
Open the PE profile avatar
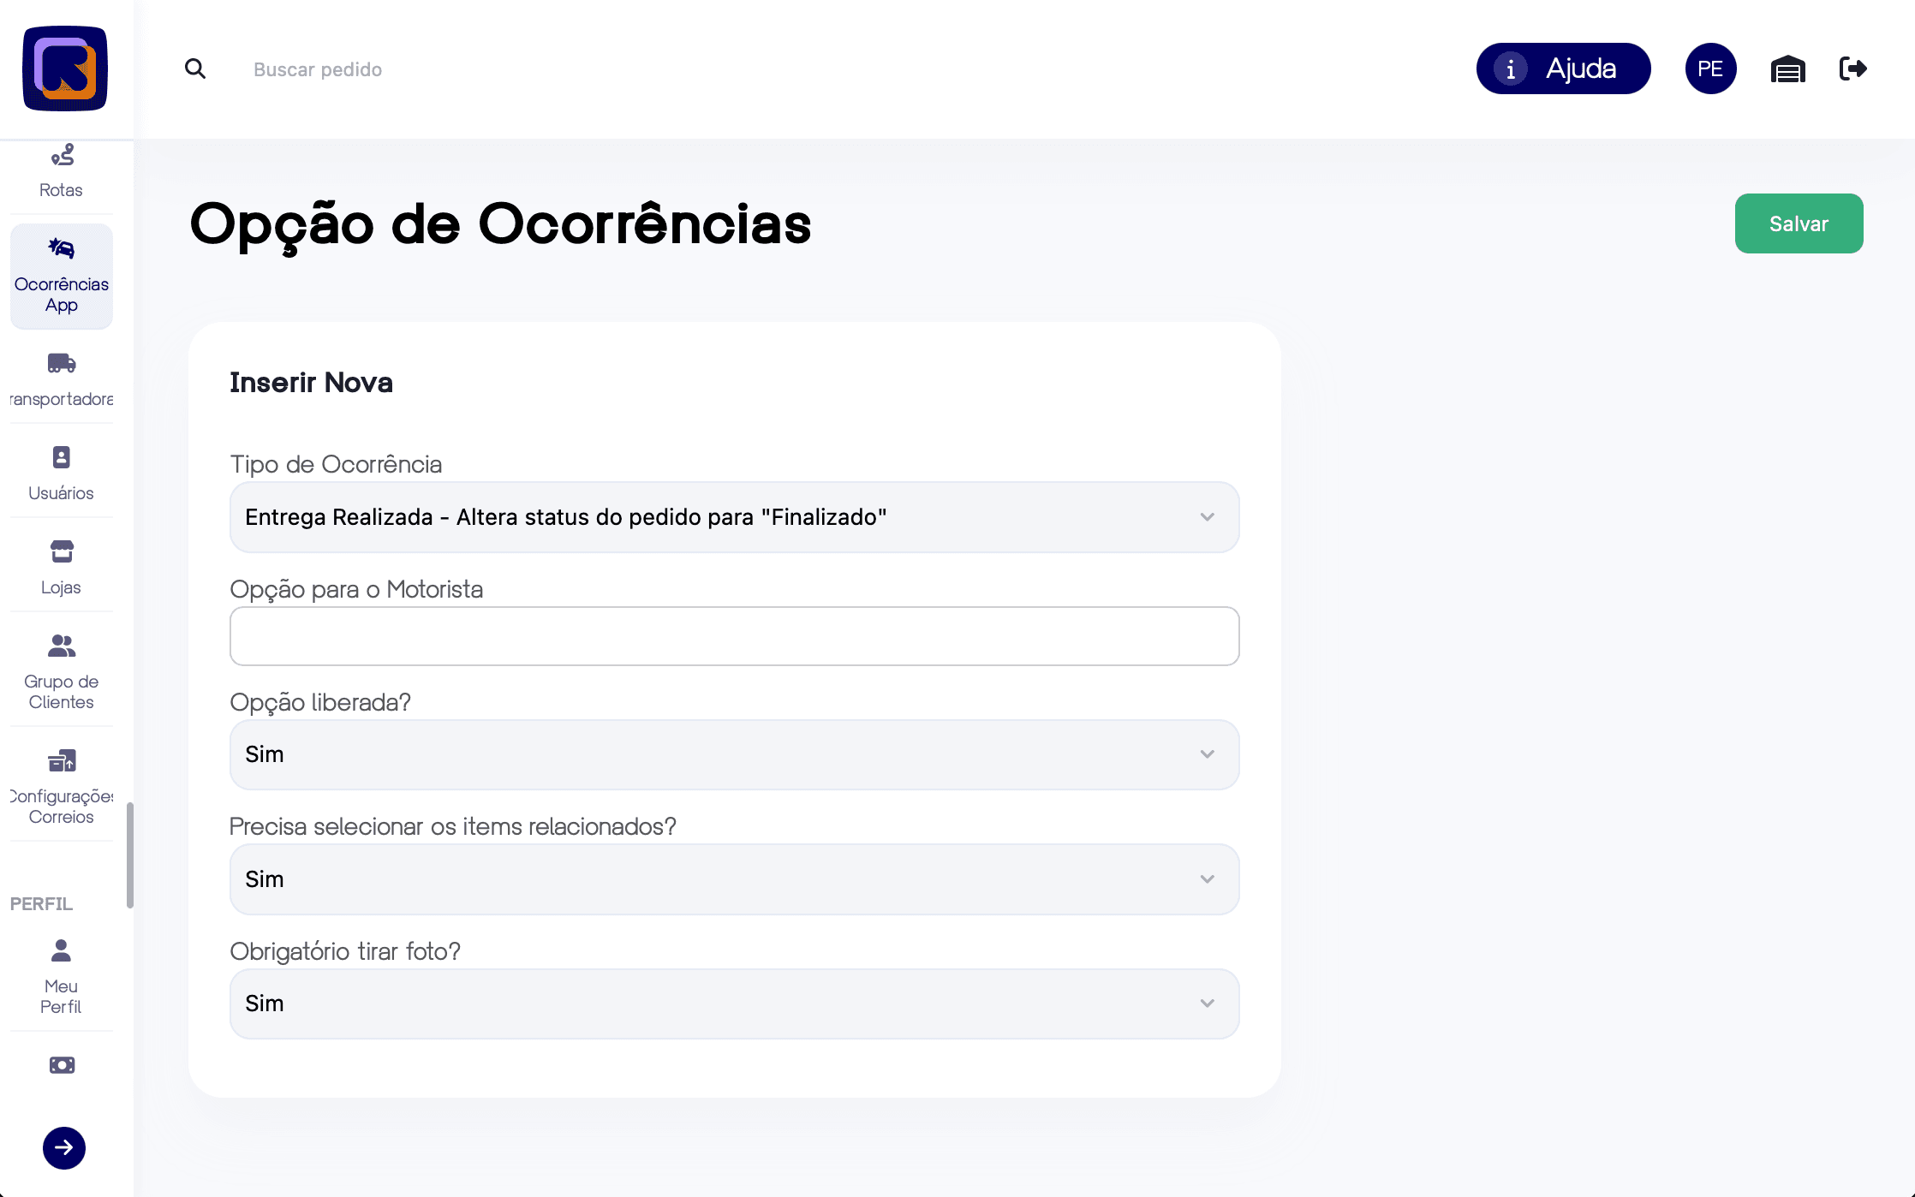1710,68
